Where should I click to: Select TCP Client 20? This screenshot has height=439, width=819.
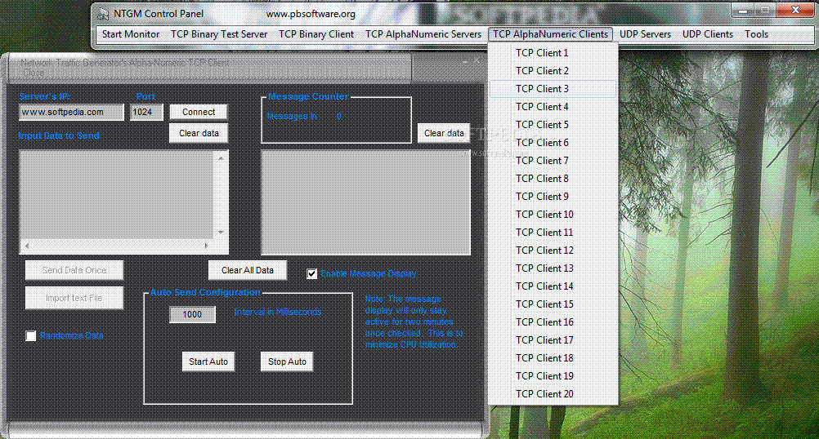[x=553, y=394]
